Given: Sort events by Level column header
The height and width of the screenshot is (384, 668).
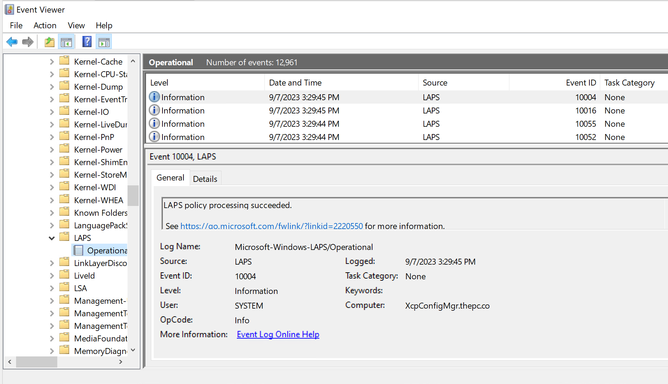Looking at the screenshot, I should click(205, 83).
